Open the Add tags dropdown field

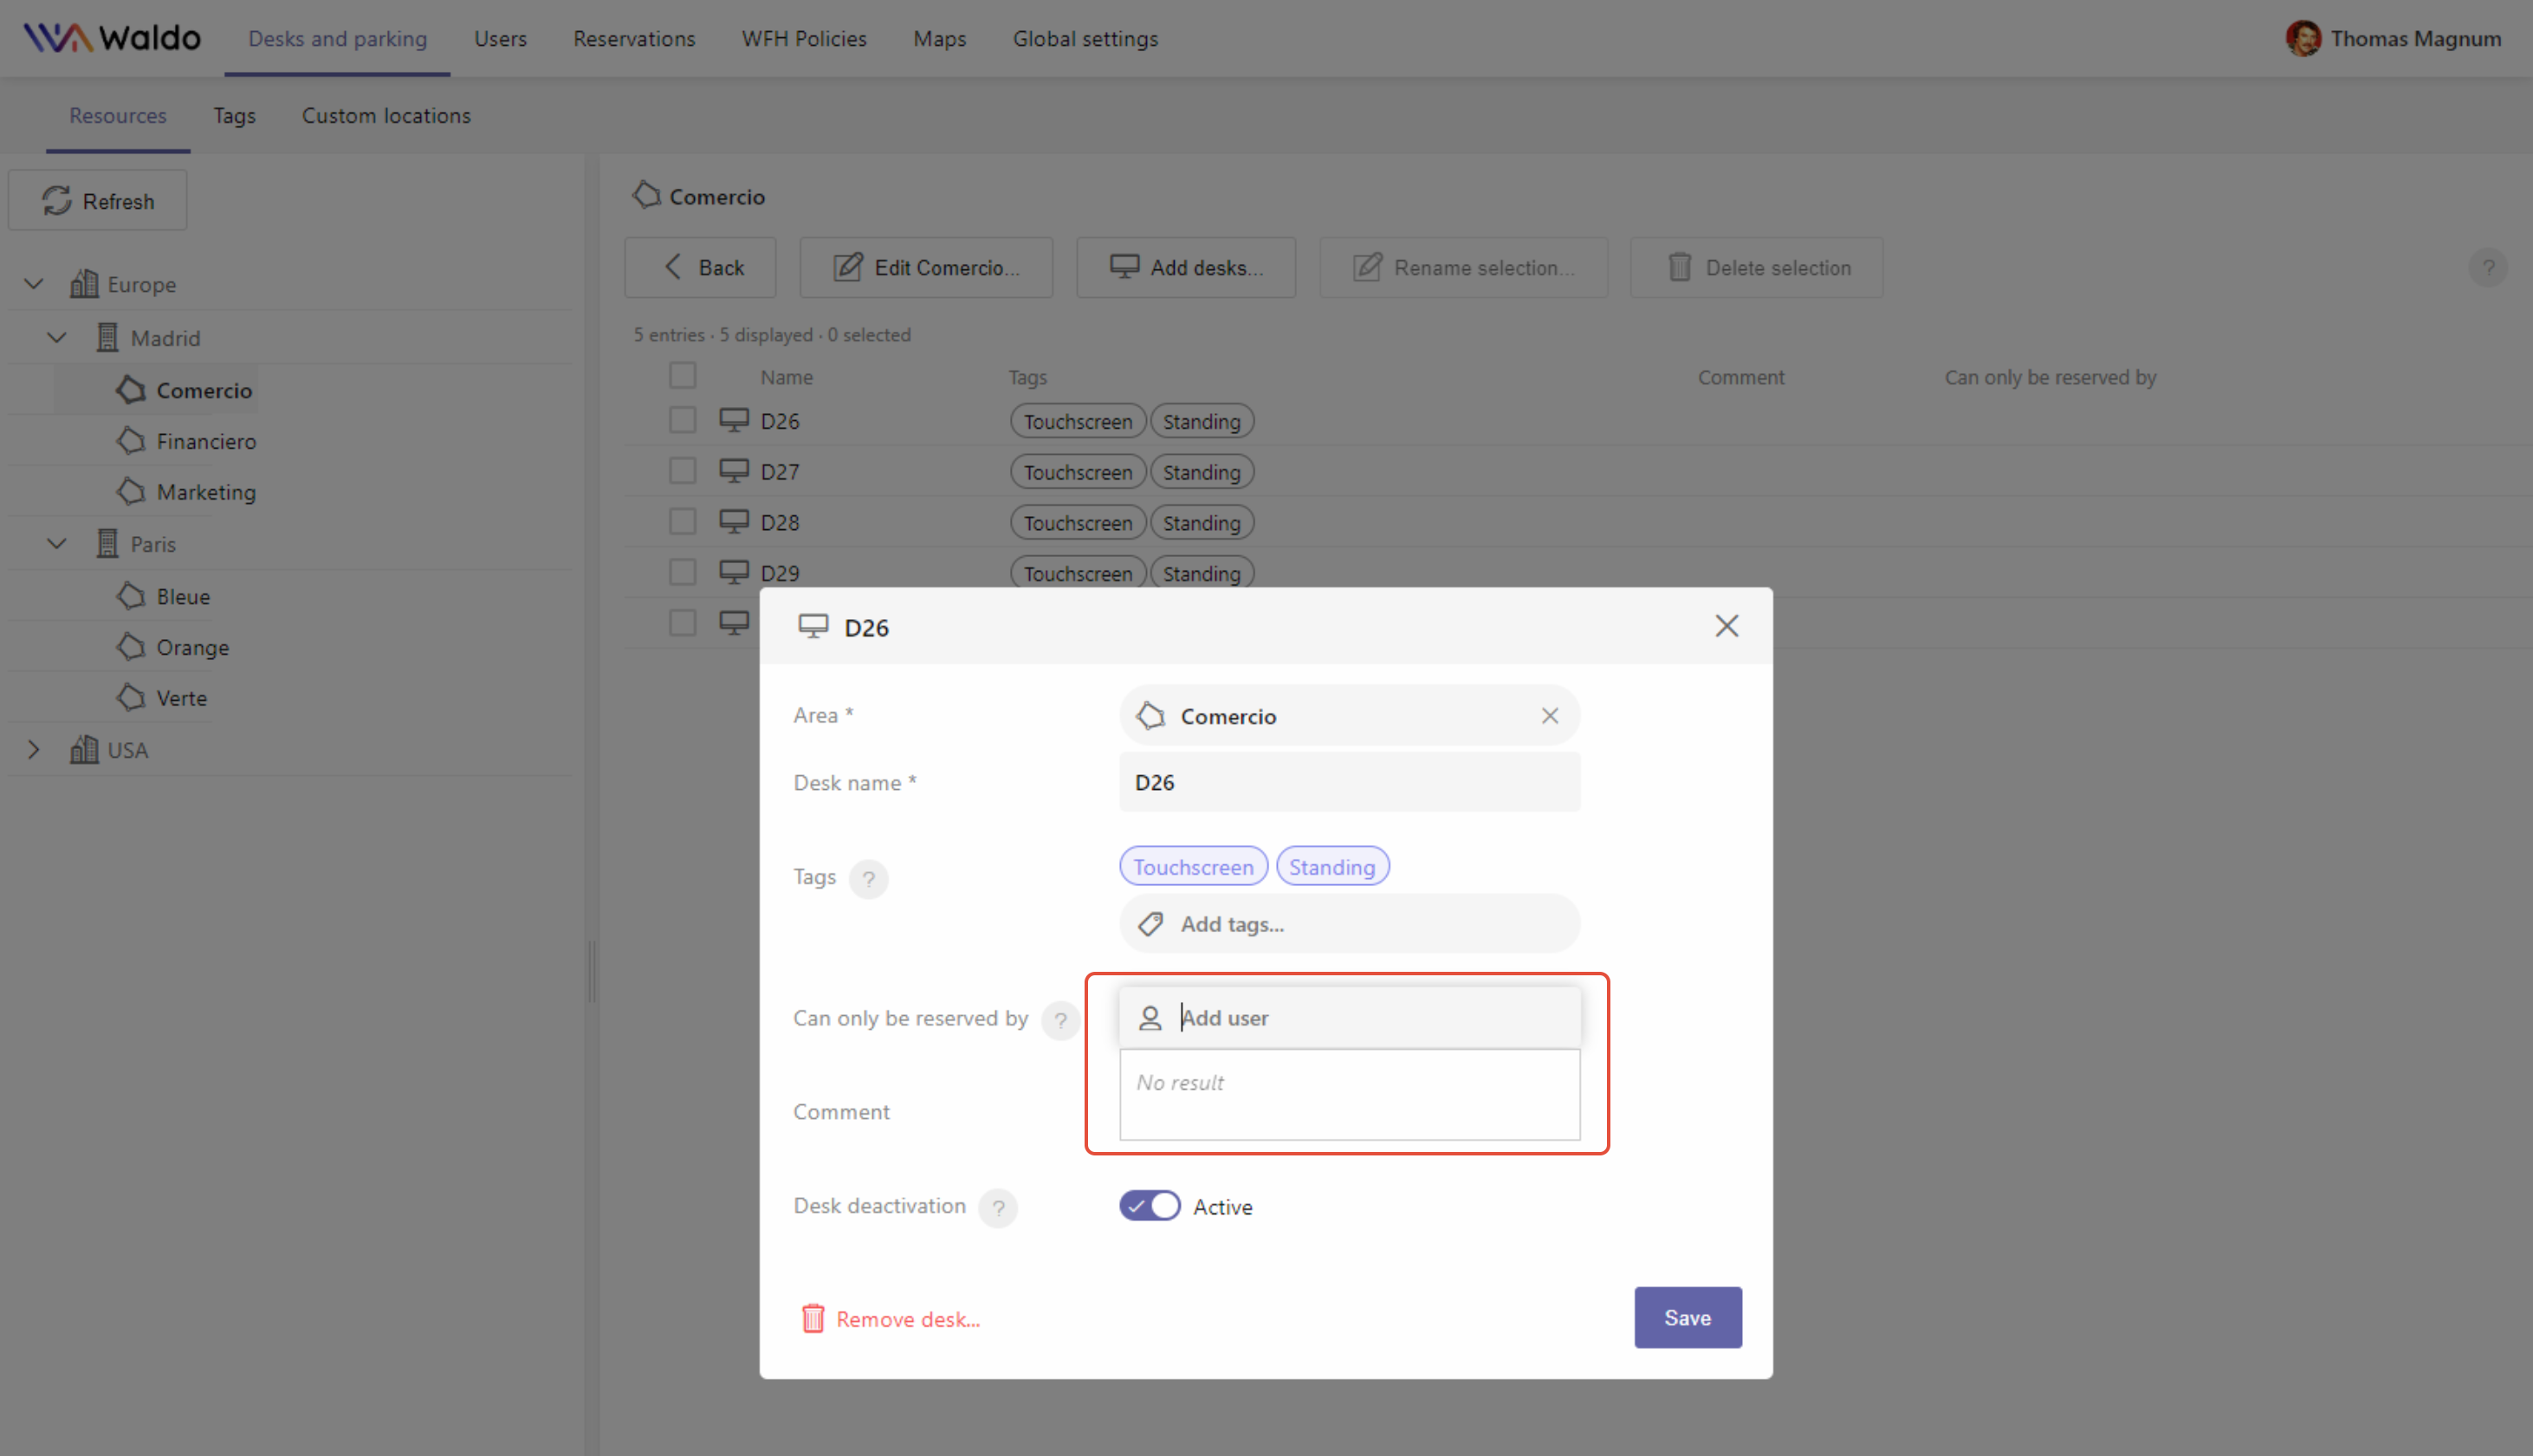pyautogui.click(x=1350, y=924)
